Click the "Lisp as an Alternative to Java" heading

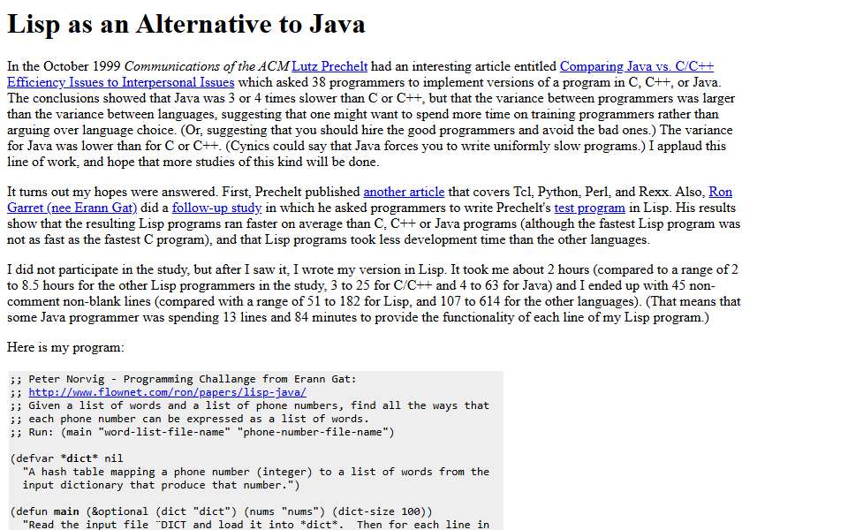pos(186,24)
